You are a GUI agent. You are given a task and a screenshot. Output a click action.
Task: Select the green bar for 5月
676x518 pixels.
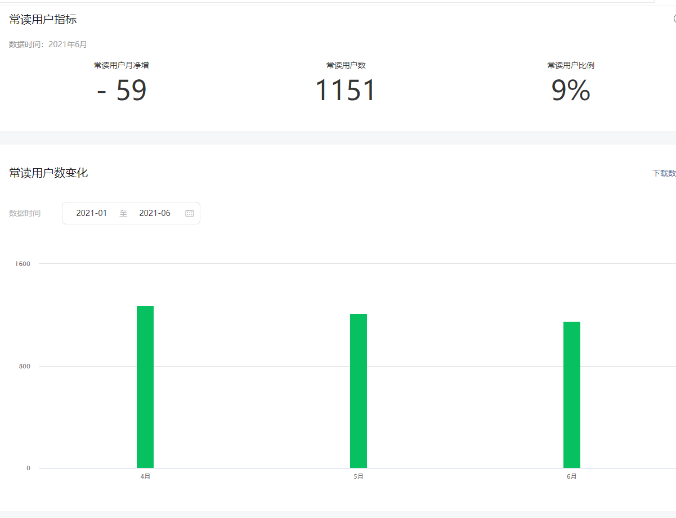pyautogui.click(x=359, y=391)
